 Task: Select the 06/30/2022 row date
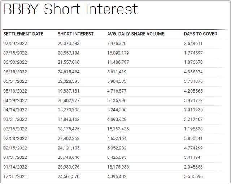coord(15,63)
